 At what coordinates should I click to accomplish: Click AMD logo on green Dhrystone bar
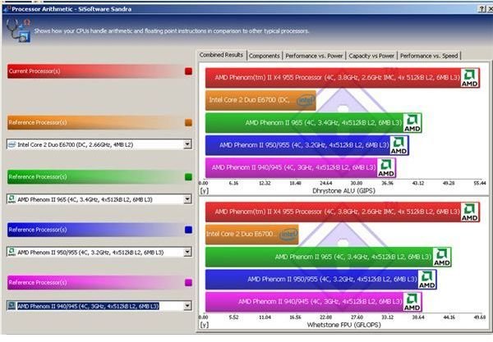412,123
